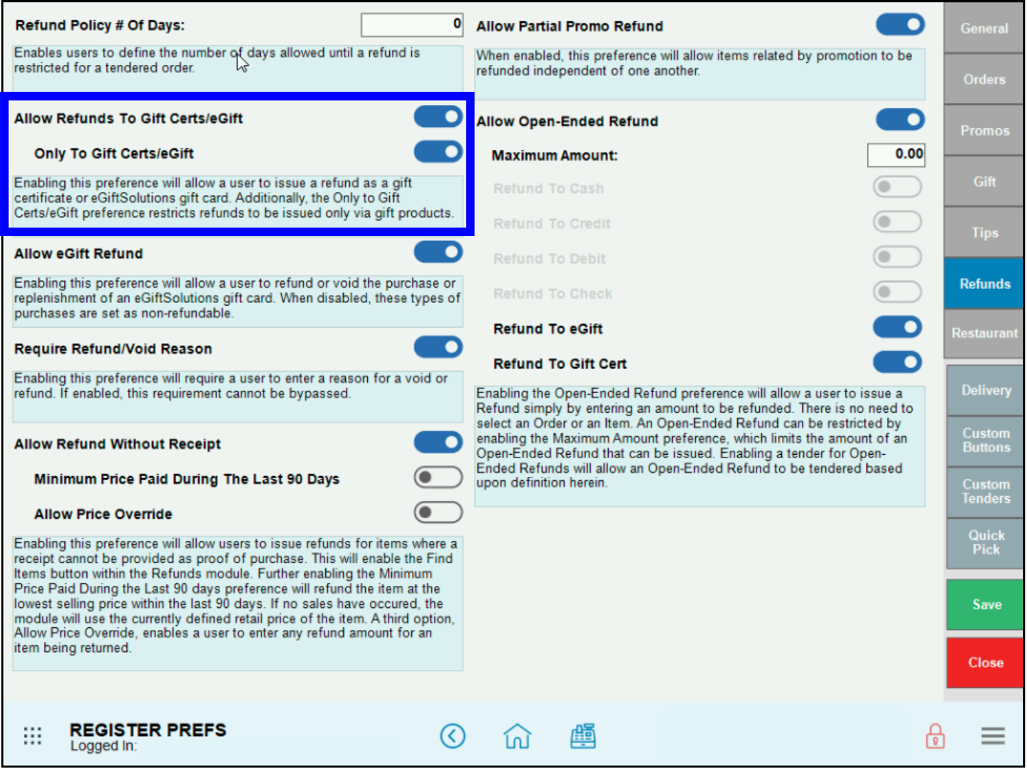
Task: Toggle Allow Partial Promo Refund off
Action: coord(900,25)
